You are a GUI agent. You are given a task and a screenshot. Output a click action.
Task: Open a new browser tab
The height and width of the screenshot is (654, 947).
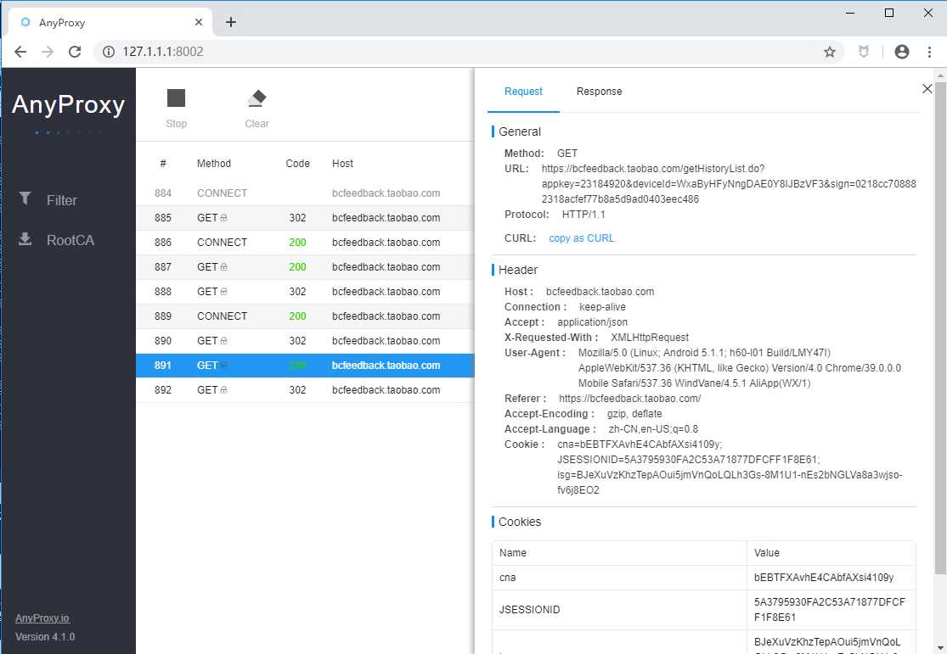click(x=231, y=22)
